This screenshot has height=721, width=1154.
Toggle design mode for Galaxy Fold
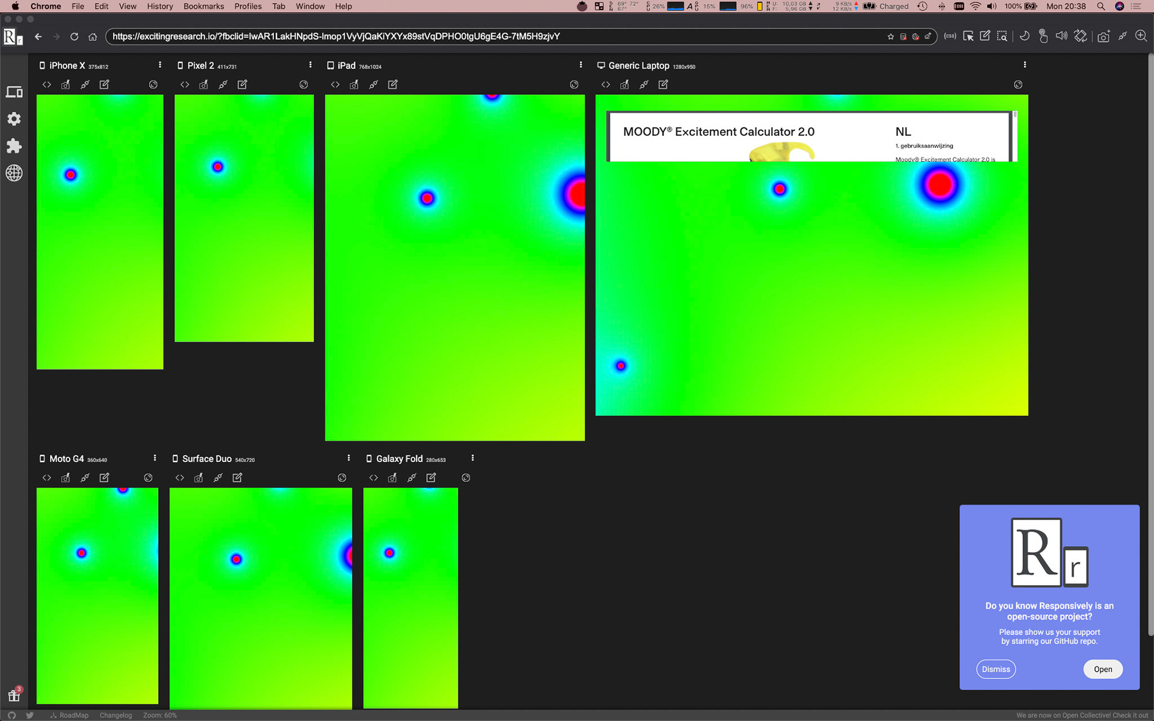[431, 478]
